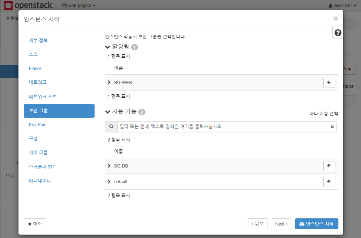
Task: Open the web-user account menu
Action: [343, 6]
